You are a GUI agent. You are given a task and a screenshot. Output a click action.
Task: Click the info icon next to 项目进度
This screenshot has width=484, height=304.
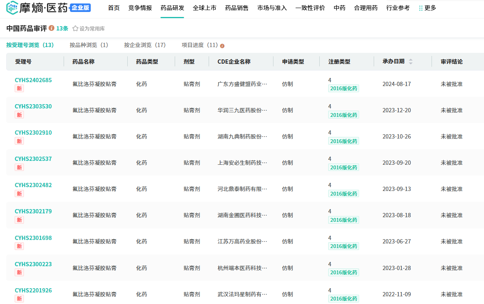222,46
